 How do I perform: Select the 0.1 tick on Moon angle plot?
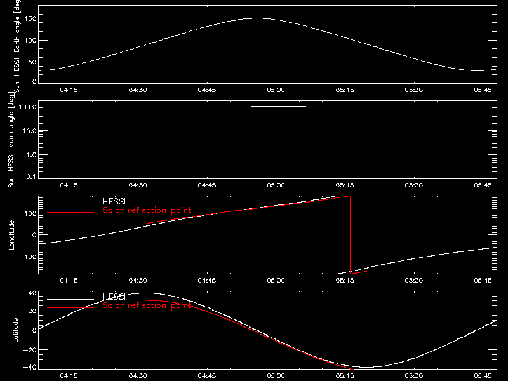coord(31,177)
